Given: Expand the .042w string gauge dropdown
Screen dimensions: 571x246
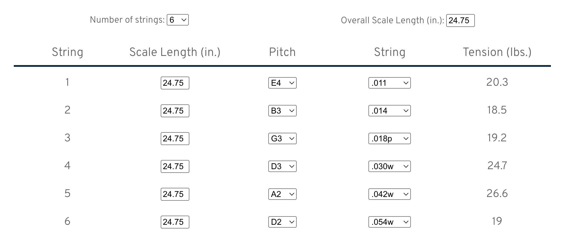Looking at the screenshot, I should [389, 194].
